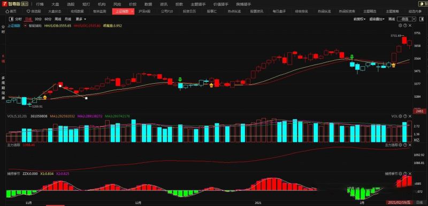Open main chart settings gear icon
The width and height of the screenshot is (428, 206).
tap(400, 25)
